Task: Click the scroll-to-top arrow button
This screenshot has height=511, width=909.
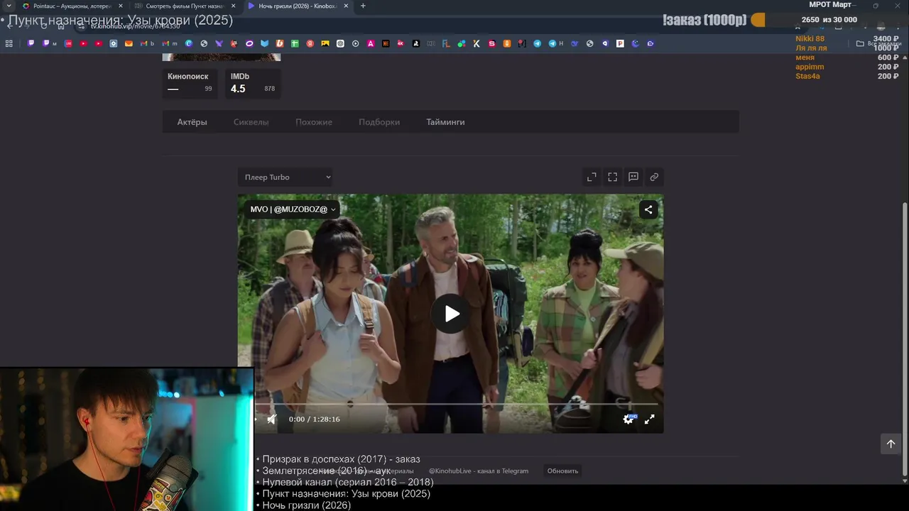Action: 891,444
